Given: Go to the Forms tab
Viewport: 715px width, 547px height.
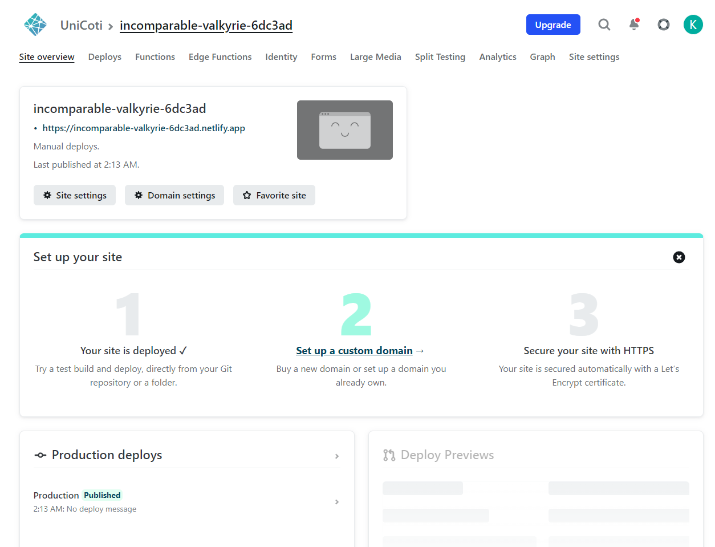Looking at the screenshot, I should pos(324,57).
